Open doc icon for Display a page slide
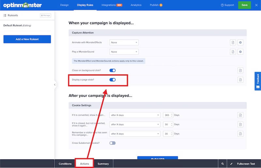The width and height of the screenshot is (261, 168). click(x=240, y=80)
